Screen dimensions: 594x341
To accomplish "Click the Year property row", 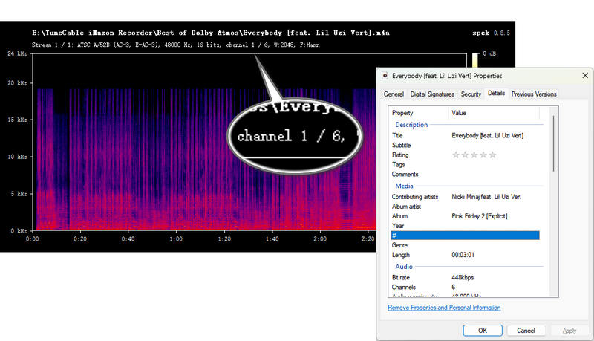I will (x=466, y=226).
